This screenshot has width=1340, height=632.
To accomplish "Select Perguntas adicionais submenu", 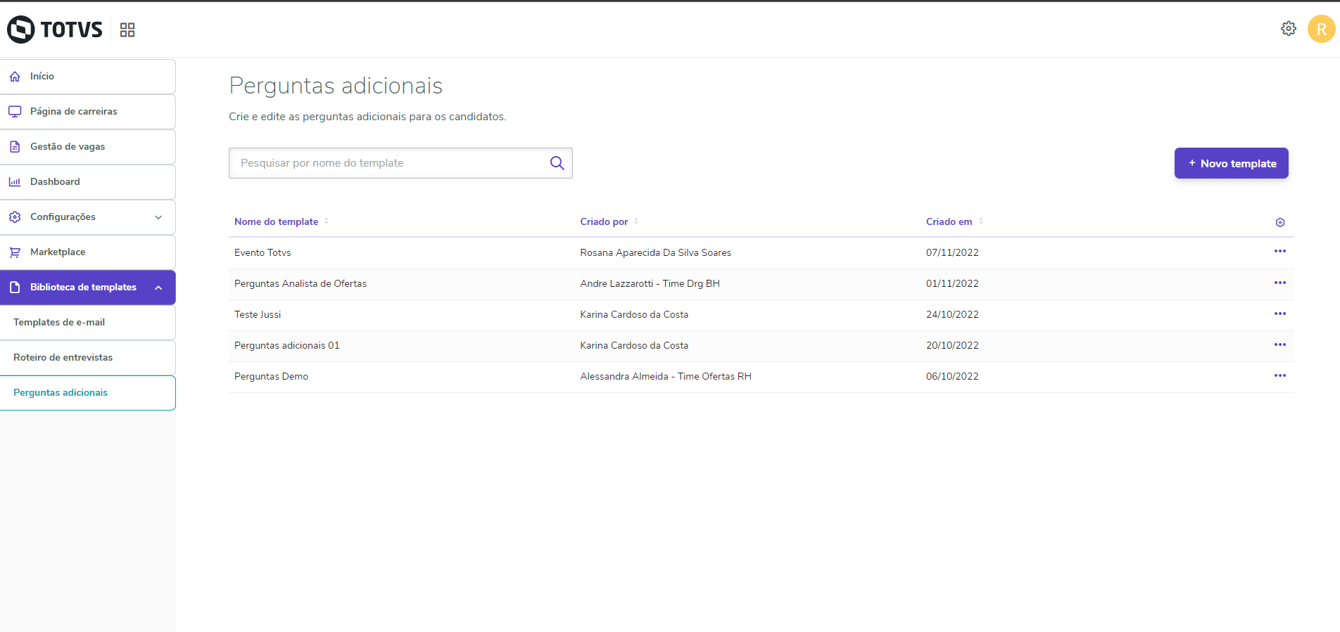I will tap(87, 393).
